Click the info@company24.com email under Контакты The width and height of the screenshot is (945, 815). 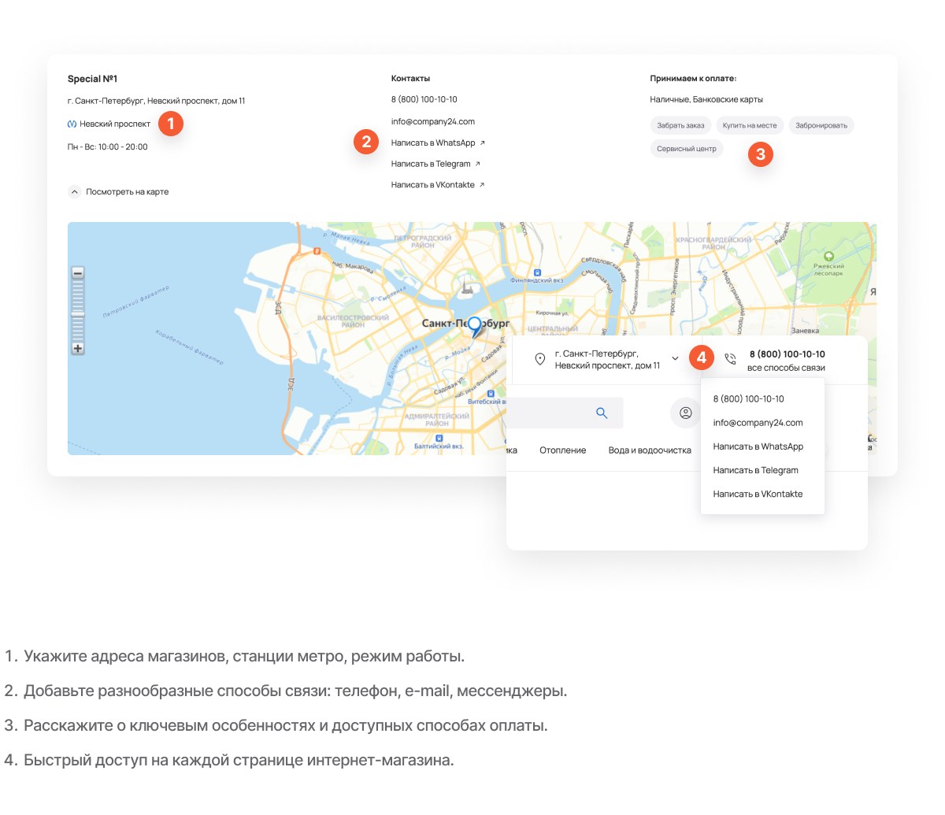(432, 121)
